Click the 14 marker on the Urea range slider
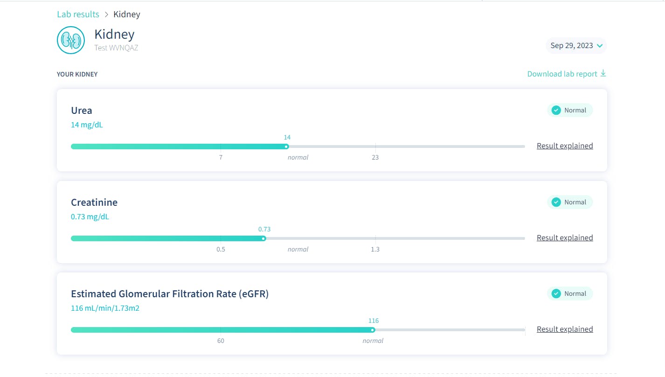Image resolution: width=665 pixels, height=377 pixels. pyautogui.click(x=286, y=146)
